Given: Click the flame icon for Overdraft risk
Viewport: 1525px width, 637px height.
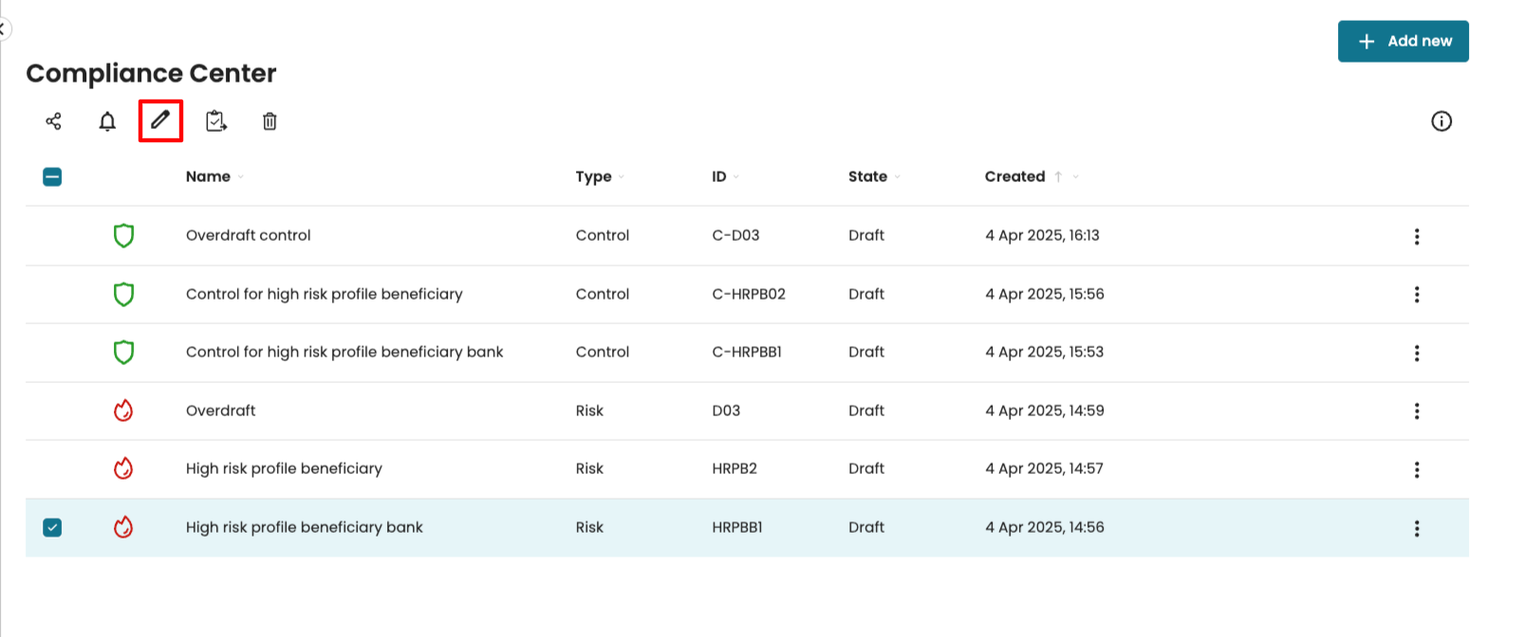Looking at the screenshot, I should 123,410.
